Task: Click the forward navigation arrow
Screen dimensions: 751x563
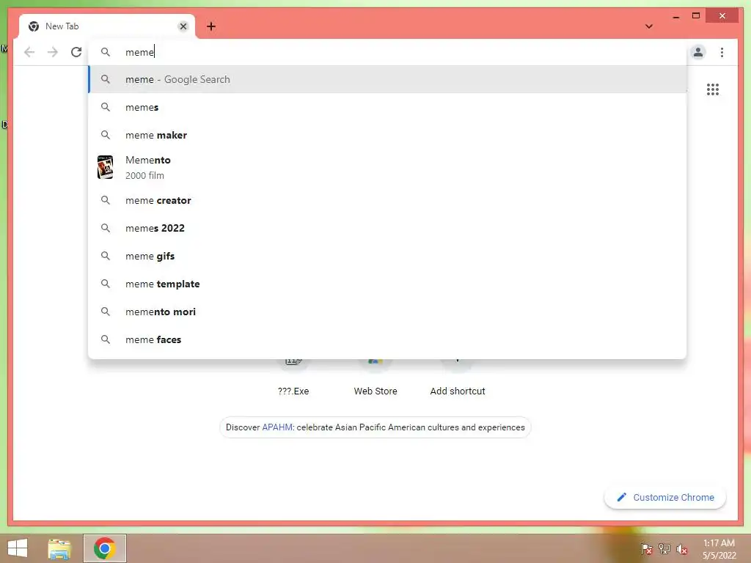Action: tap(53, 52)
